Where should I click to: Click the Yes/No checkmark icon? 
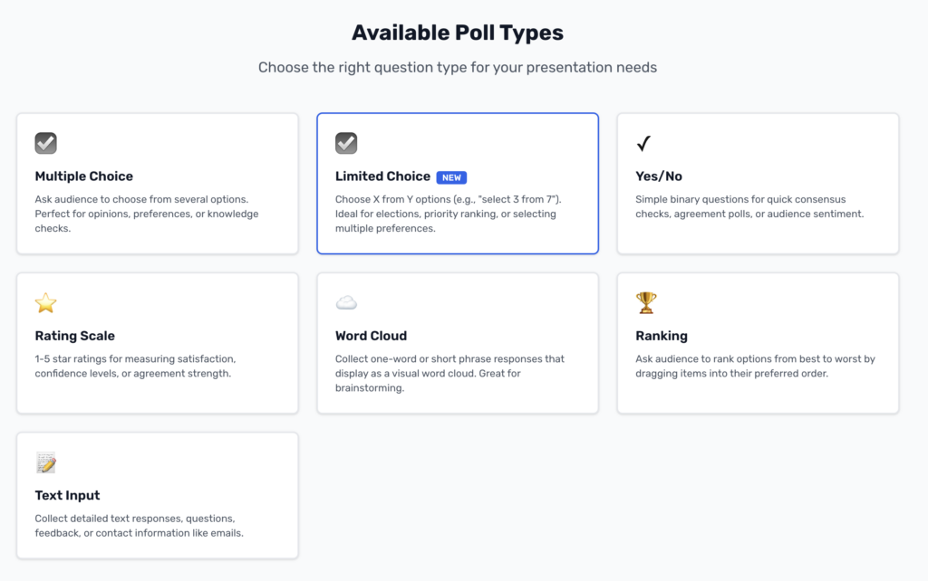644,144
